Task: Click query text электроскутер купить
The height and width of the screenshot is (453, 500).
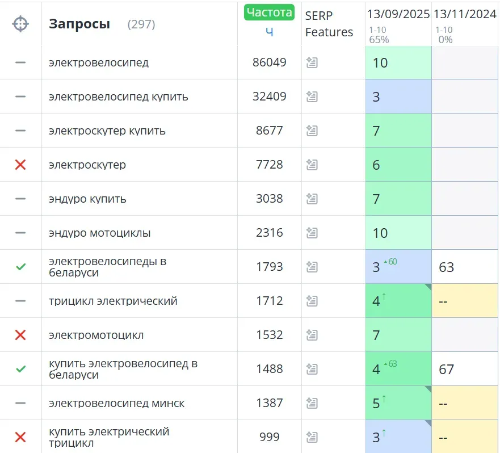Action: tap(107, 131)
